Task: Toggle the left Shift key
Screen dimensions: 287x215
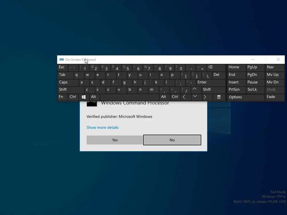Action: point(71,90)
